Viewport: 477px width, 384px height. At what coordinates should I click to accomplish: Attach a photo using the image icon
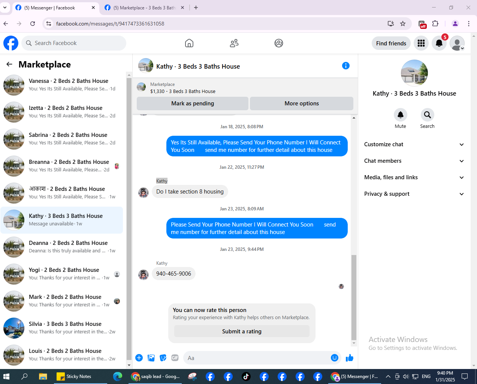click(x=151, y=358)
